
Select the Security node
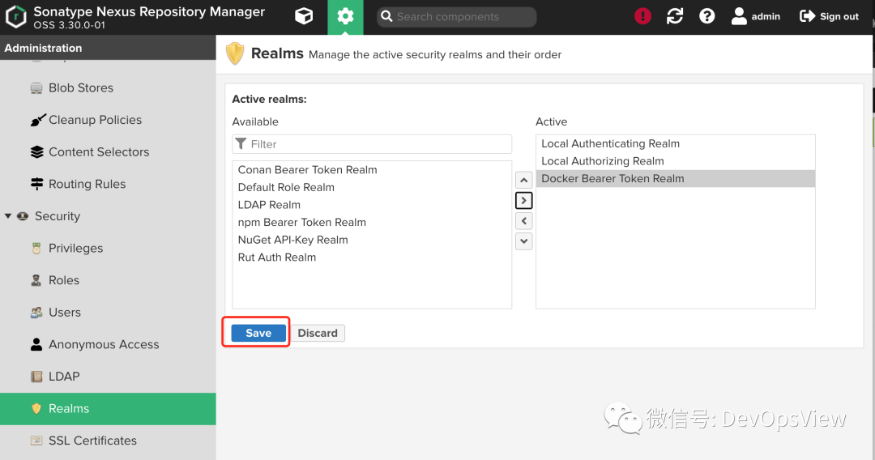tap(58, 215)
